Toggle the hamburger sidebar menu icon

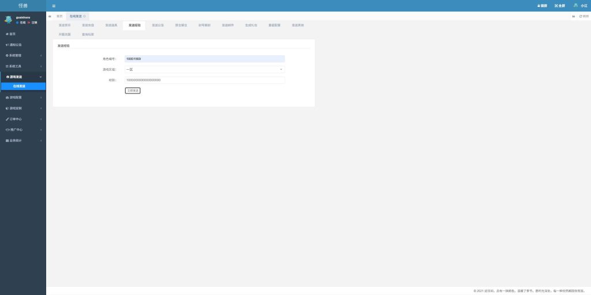(54, 5)
